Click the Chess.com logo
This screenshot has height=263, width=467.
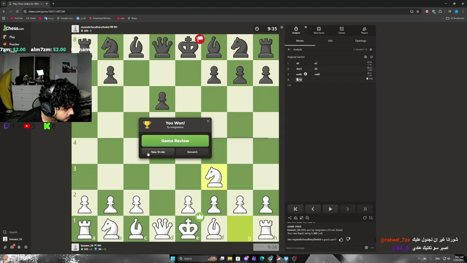tap(13, 28)
